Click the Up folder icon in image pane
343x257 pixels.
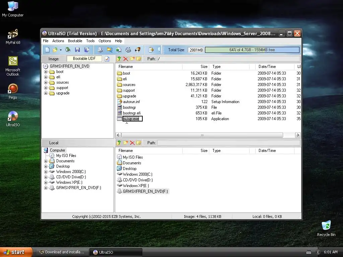(x=119, y=59)
